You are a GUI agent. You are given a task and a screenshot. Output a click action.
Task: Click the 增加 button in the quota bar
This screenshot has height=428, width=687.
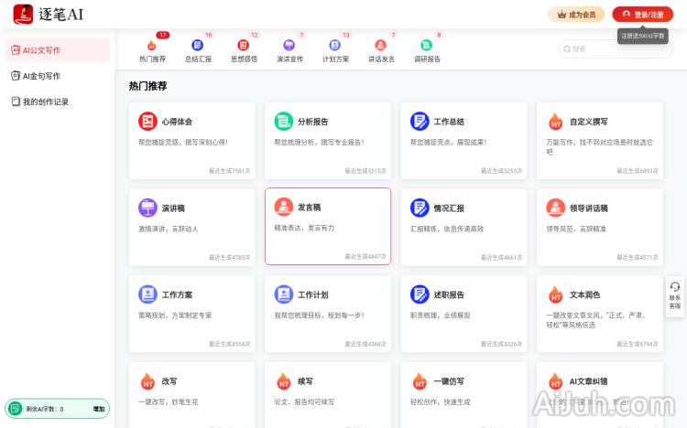(x=99, y=409)
